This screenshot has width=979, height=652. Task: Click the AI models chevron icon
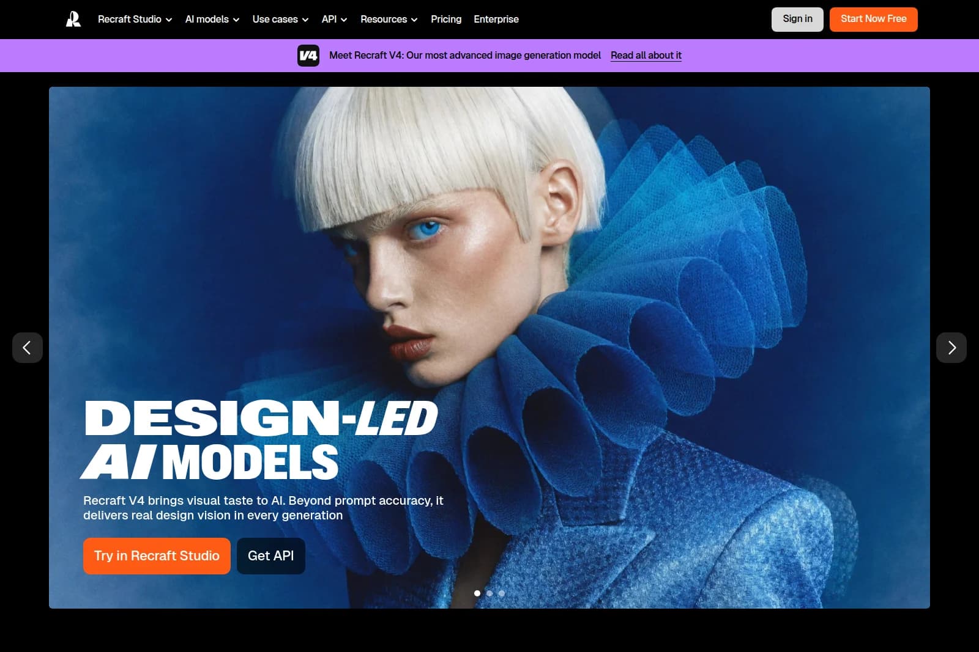click(236, 20)
